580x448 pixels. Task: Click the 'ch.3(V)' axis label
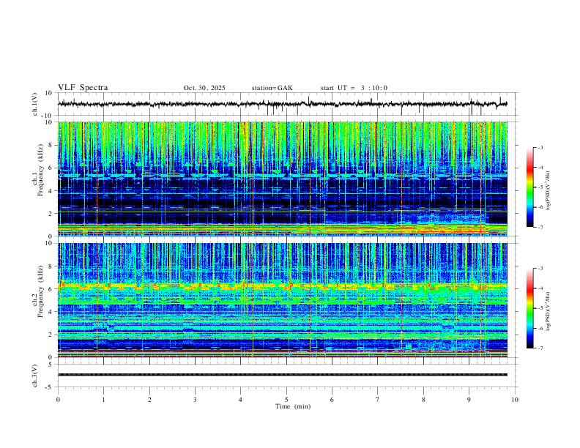[x=35, y=376]
